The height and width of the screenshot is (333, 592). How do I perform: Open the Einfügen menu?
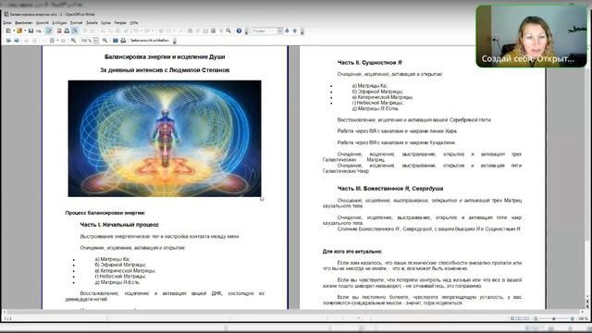click(x=59, y=22)
